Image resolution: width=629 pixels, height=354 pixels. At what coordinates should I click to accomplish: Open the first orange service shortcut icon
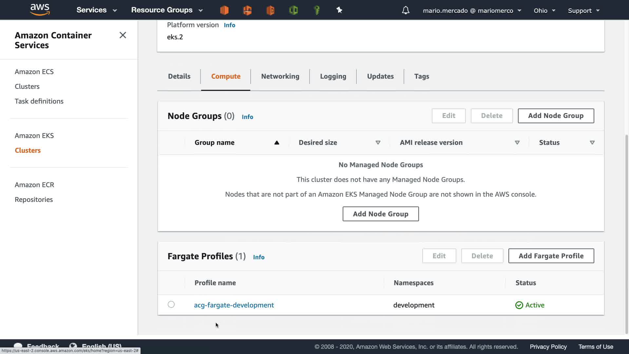click(224, 10)
